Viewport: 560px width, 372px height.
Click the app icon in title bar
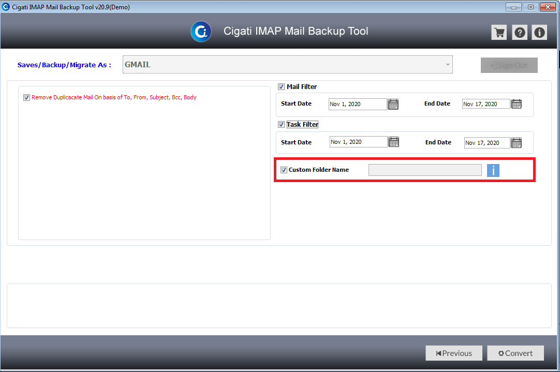point(6,7)
